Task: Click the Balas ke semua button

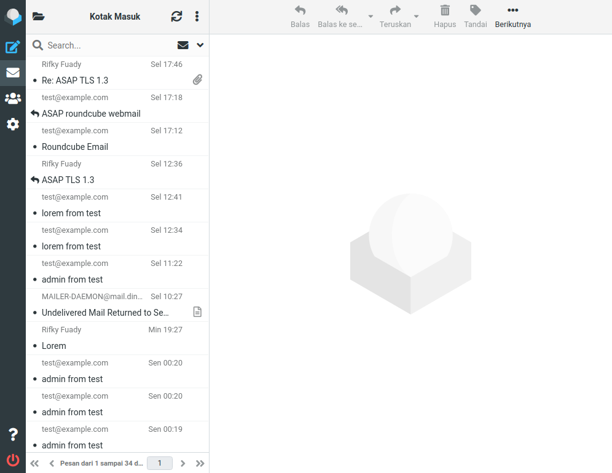Action: click(340, 17)
